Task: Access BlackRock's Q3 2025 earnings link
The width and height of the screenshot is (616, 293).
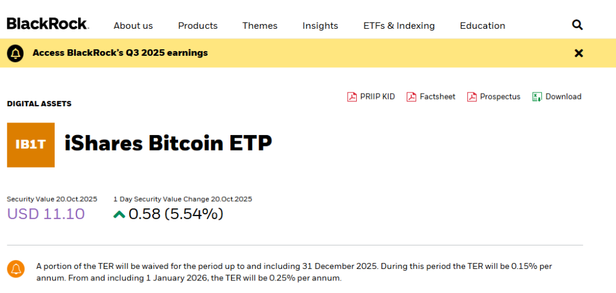Action: click(x=120, y=53)
